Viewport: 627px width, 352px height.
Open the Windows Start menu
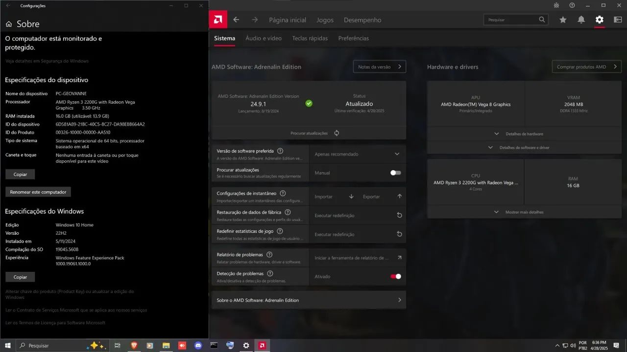tap(8, 345)
